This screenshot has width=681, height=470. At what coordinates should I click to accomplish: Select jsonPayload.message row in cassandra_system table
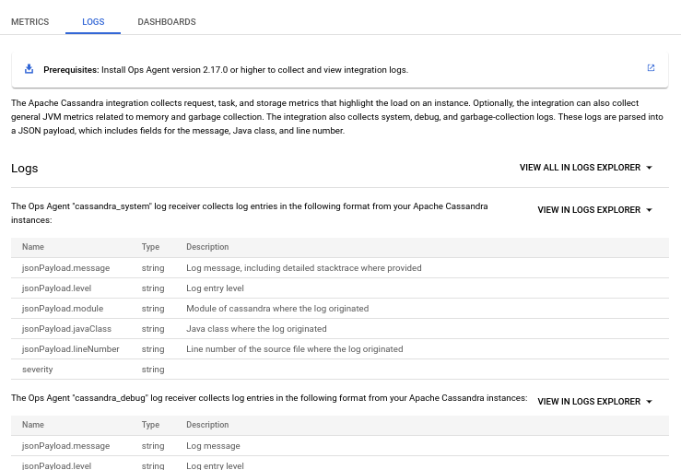(x=65, y=268)
